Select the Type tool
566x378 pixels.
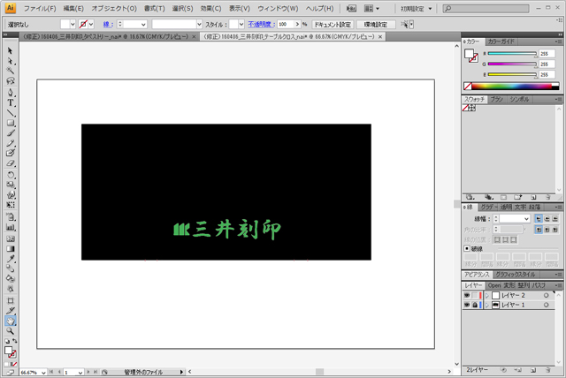tap(10, 102)
